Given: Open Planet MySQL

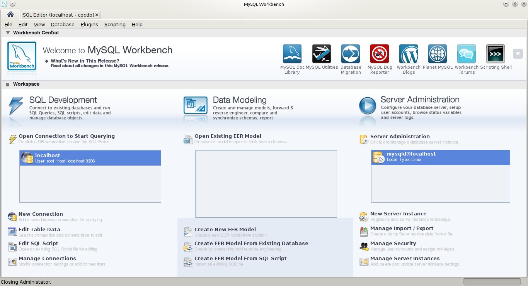Looking at the screenshot, I should pos(437,54).
